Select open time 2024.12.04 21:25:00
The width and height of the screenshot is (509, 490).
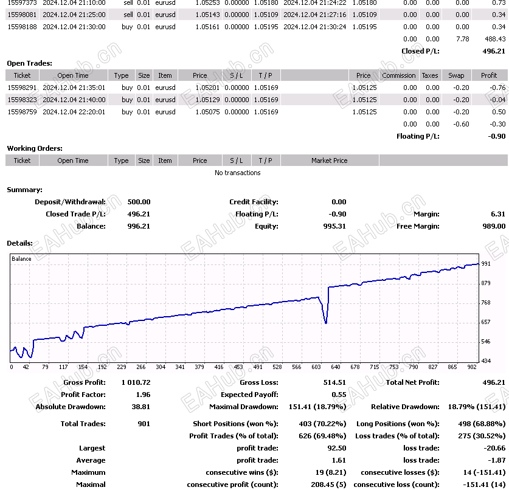[74, 15]
